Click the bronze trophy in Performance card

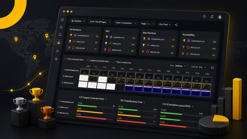coord(69,47)
